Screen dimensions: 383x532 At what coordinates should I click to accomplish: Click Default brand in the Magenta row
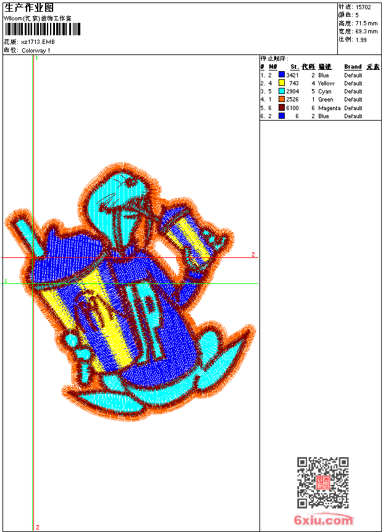353,108
